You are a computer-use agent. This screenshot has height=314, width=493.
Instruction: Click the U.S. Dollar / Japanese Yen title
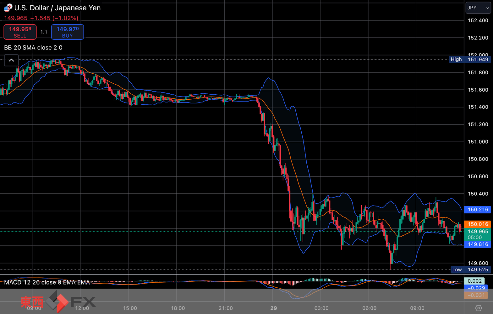pos(58,8)
